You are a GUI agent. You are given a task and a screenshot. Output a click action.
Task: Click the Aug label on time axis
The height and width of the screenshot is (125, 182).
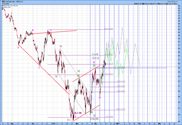click(x=12, y=123)
